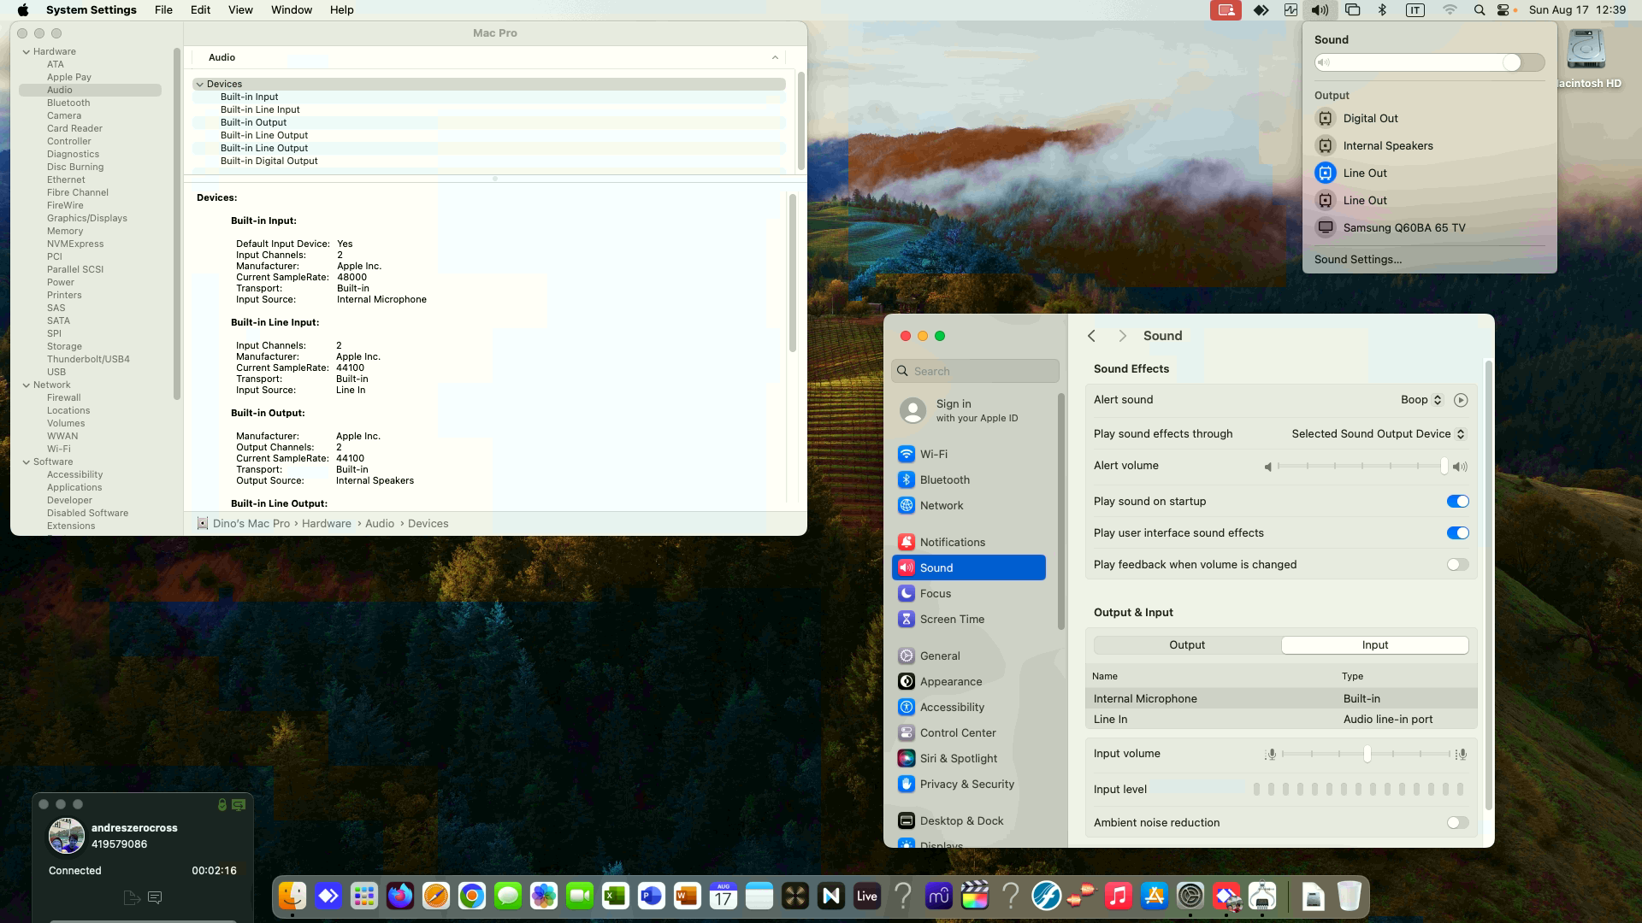Collapse the Audio header chevron
The height and width of the screenshot is (923, 1642).
click(x=775, y=58)
